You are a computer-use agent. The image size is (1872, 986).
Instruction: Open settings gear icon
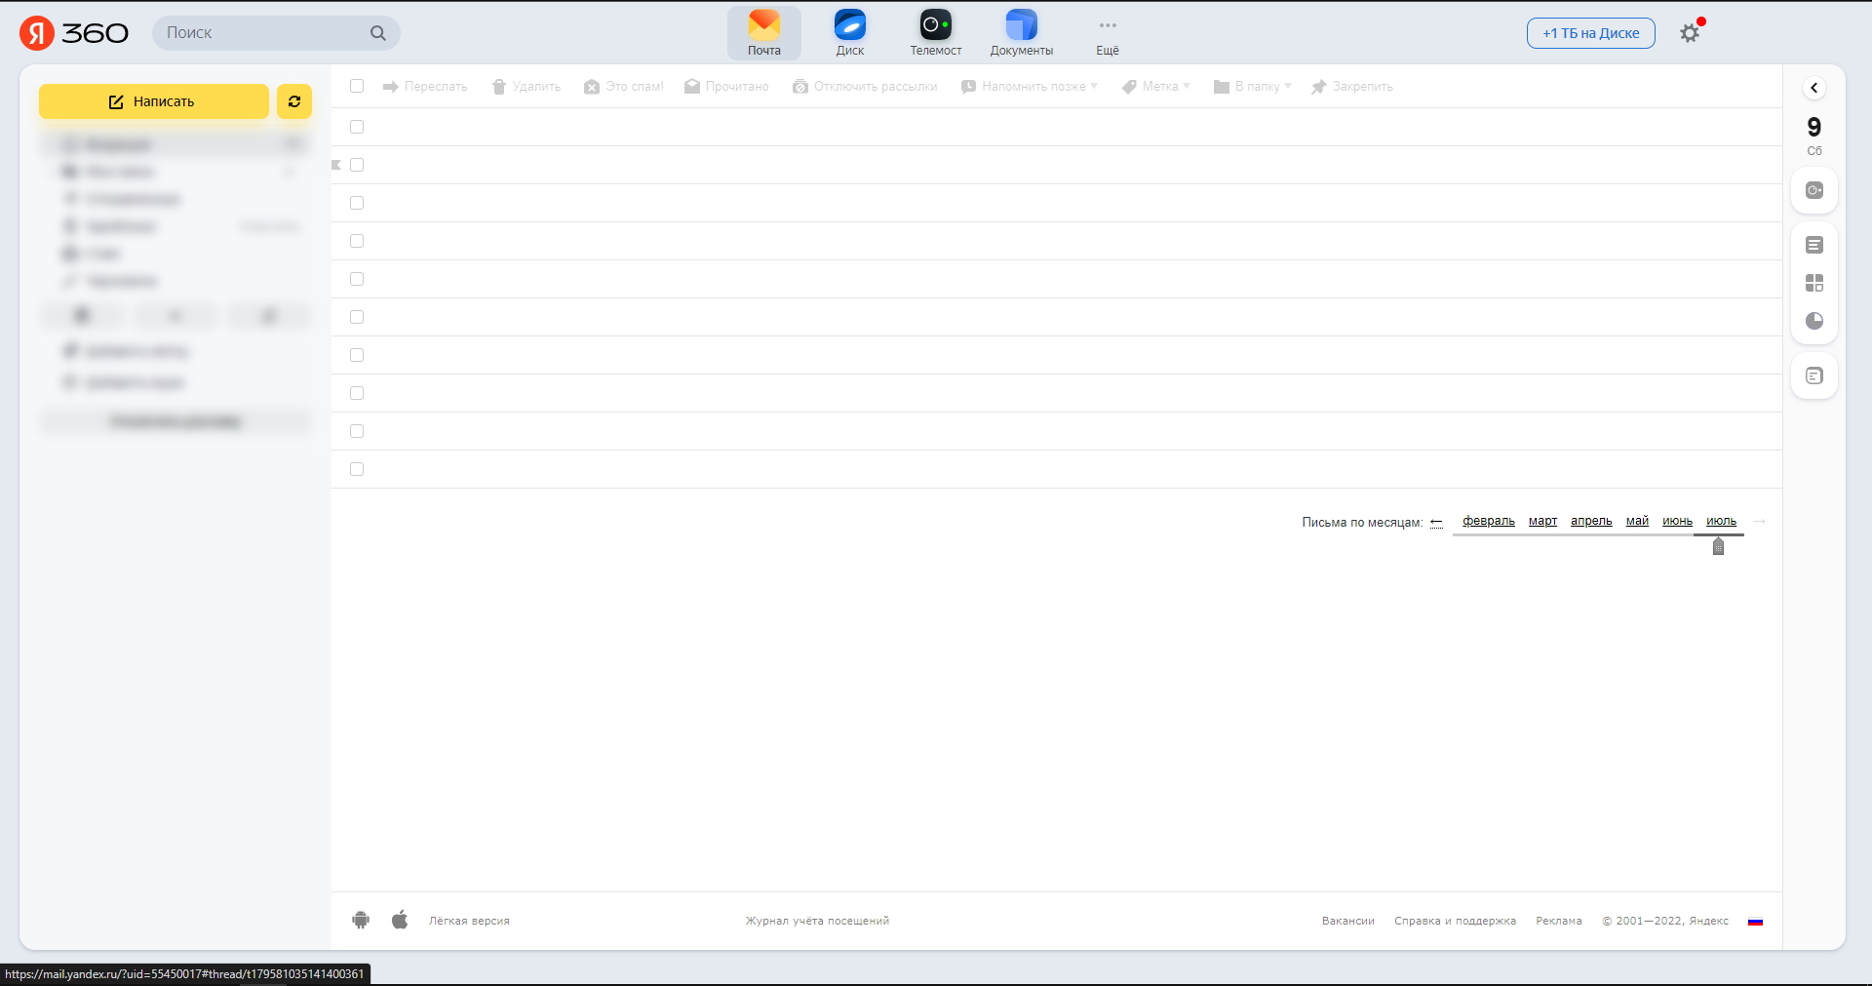pyautogui.click(x=1690, y=33)
